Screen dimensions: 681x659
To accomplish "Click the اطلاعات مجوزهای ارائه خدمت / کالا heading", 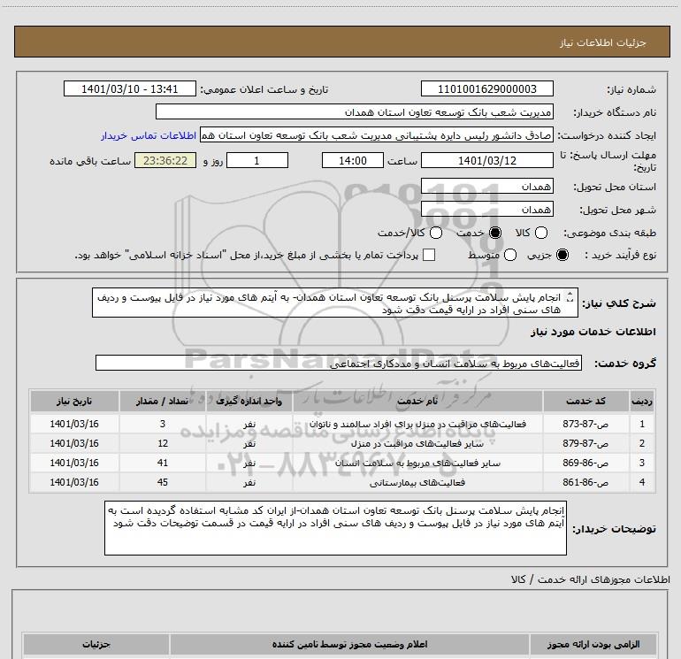I will coord(591,579).
